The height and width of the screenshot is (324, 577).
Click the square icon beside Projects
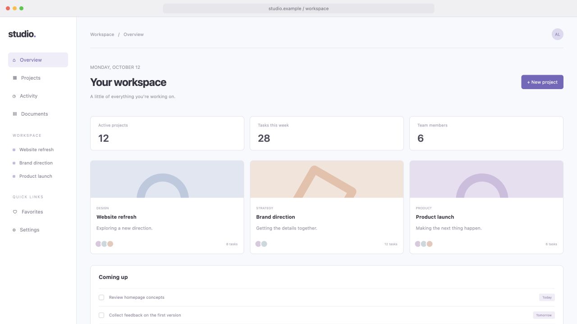point(15,78)
